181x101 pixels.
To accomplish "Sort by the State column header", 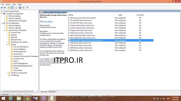I will click(120, 15).
